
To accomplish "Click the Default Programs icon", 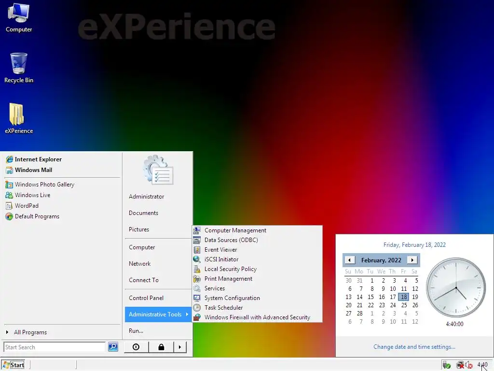I will [9, 216].
